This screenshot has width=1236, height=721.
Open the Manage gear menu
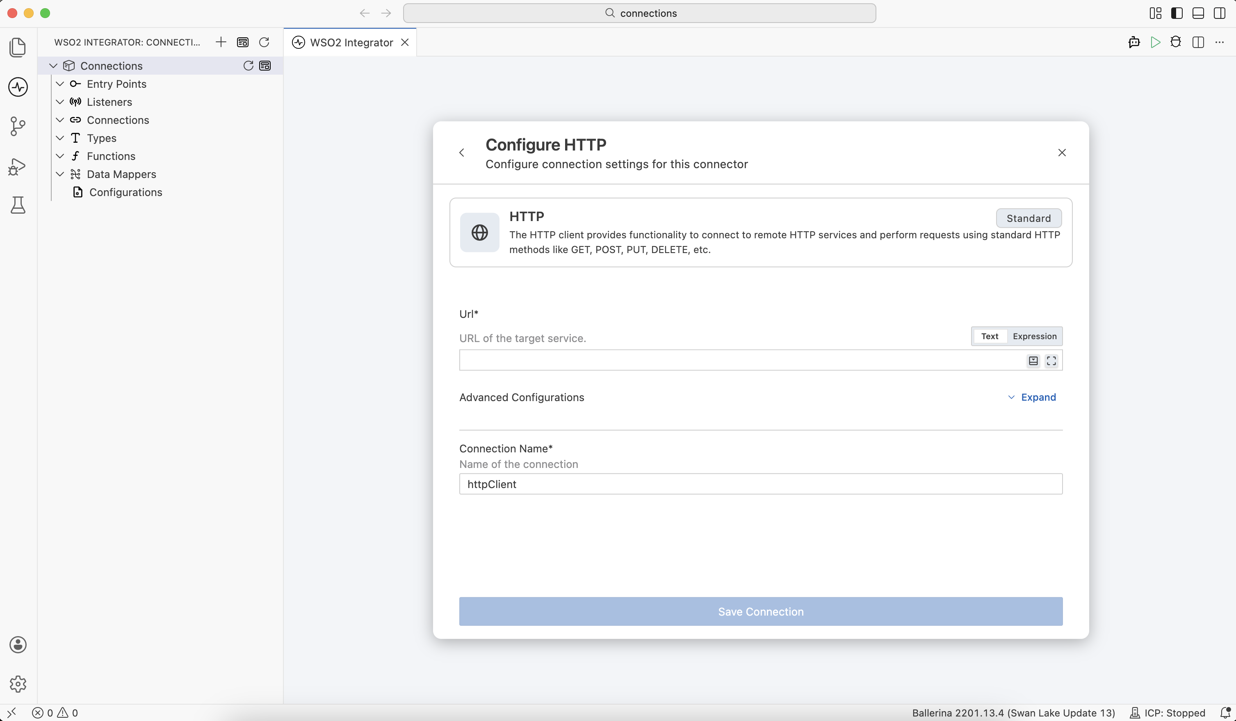pyautogui.click(x=18, y=684)
